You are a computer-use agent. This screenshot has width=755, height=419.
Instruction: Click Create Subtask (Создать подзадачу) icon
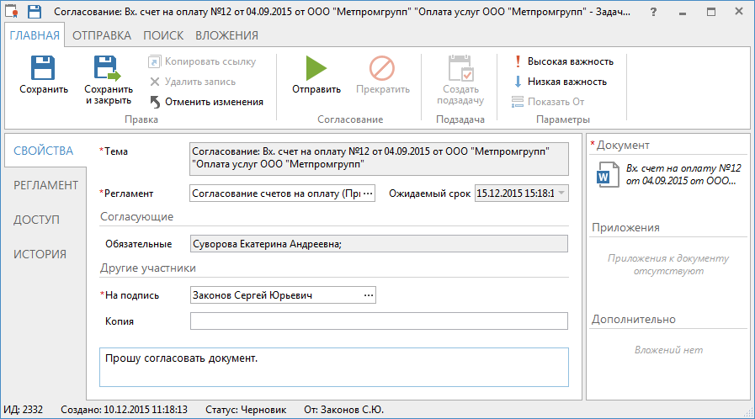[x=460, y=68]
